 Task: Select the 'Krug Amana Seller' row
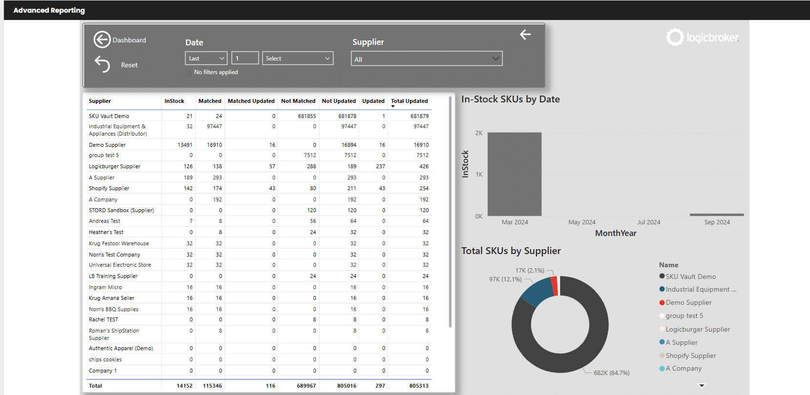click(x=259, y=298)
